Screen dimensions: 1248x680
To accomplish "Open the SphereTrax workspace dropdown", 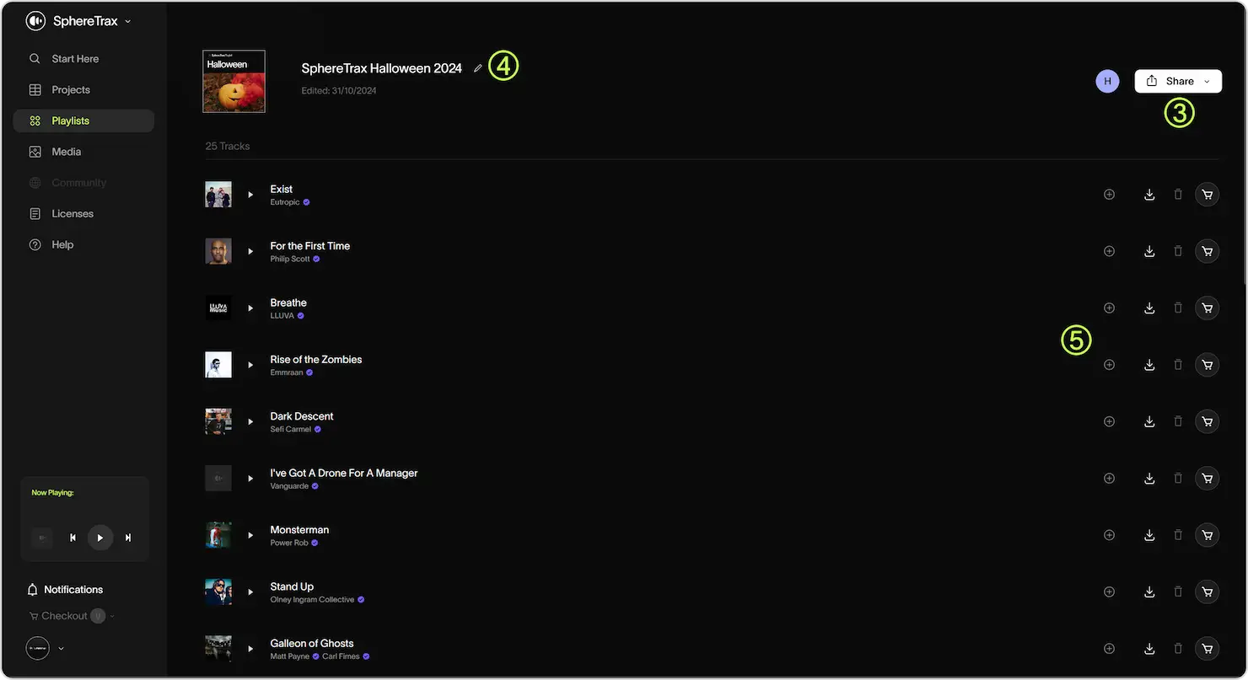I will (x=126, y=21).
